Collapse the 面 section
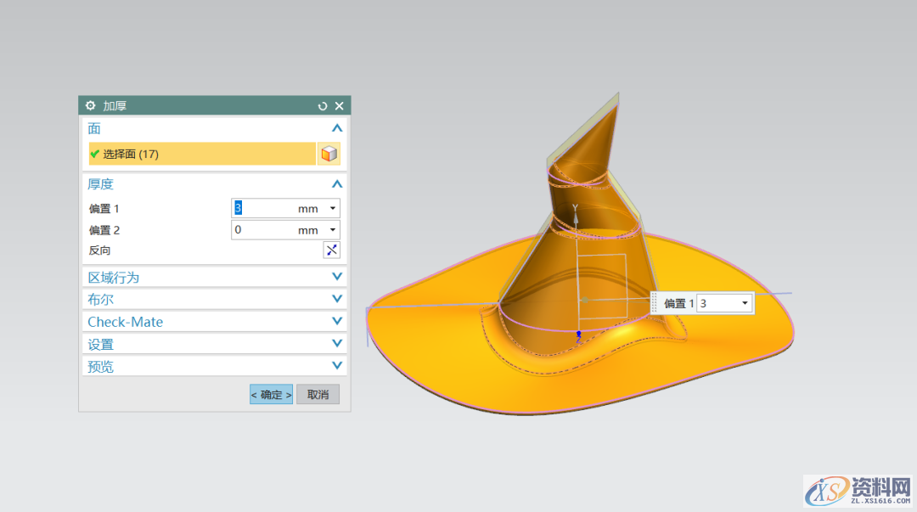Viewport: 917px width, 512px height. coord(337,128)
